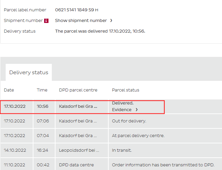Click the Parcel status column header
The width and height of the screenshot is (222, 170).
coord(126,90)
